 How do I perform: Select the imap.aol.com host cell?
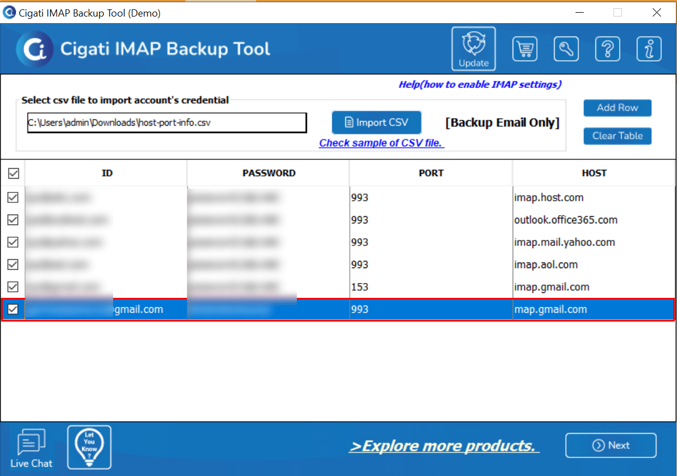pos(594,265)
